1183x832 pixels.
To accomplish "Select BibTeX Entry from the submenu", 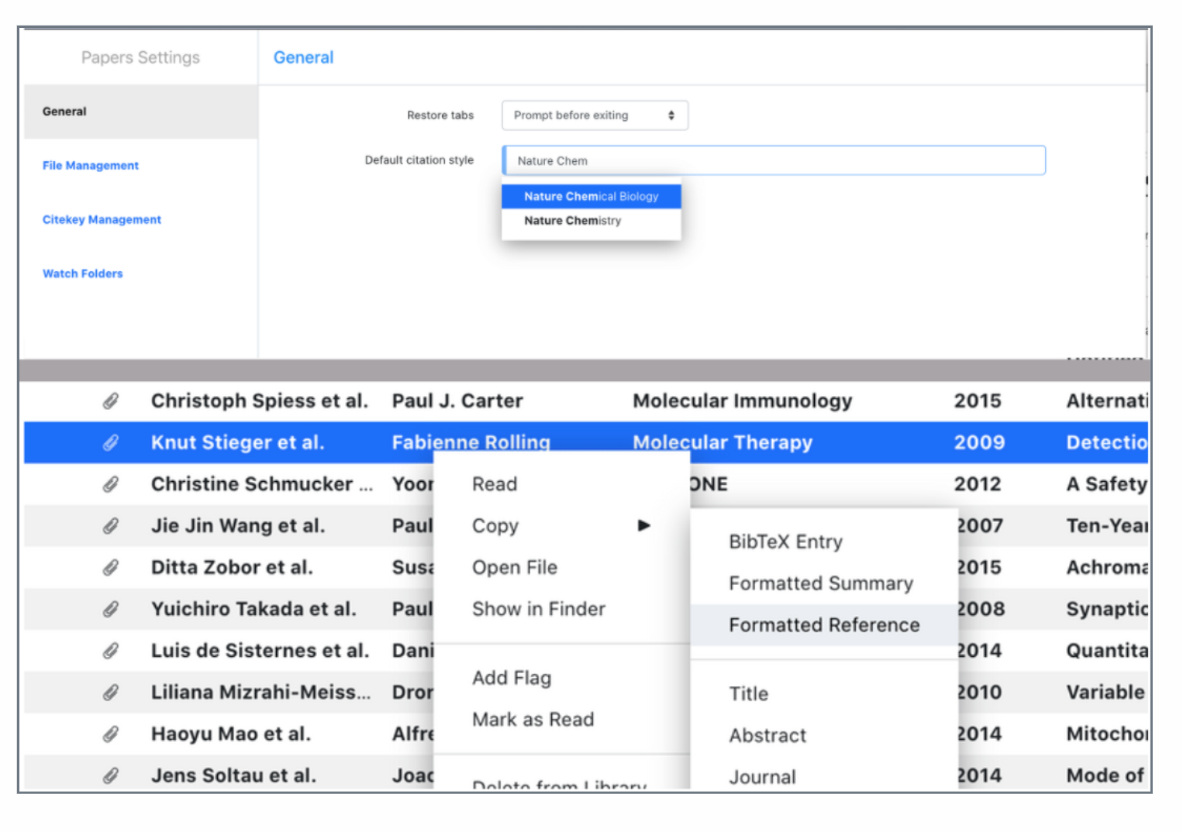I will [785, 541].
